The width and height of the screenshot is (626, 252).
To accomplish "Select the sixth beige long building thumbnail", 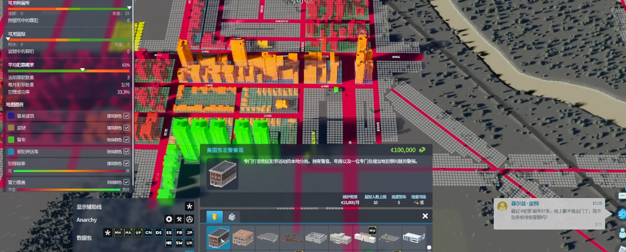I will 341,238.
